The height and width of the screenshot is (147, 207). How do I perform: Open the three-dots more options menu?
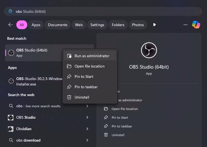[x=185, y=25]
